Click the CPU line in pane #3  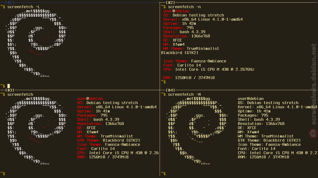(118, 153)
